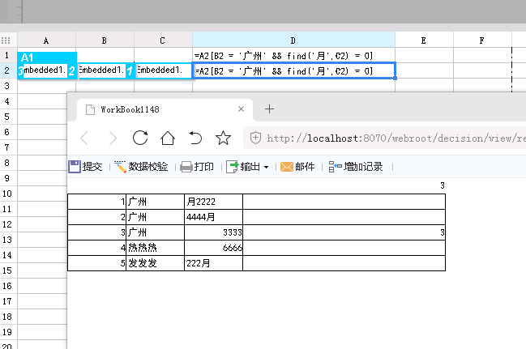Viewport: 526px width, 349px height.
Task: Click cell C2 containing Embedded1 field
Action: coord(164,70)
